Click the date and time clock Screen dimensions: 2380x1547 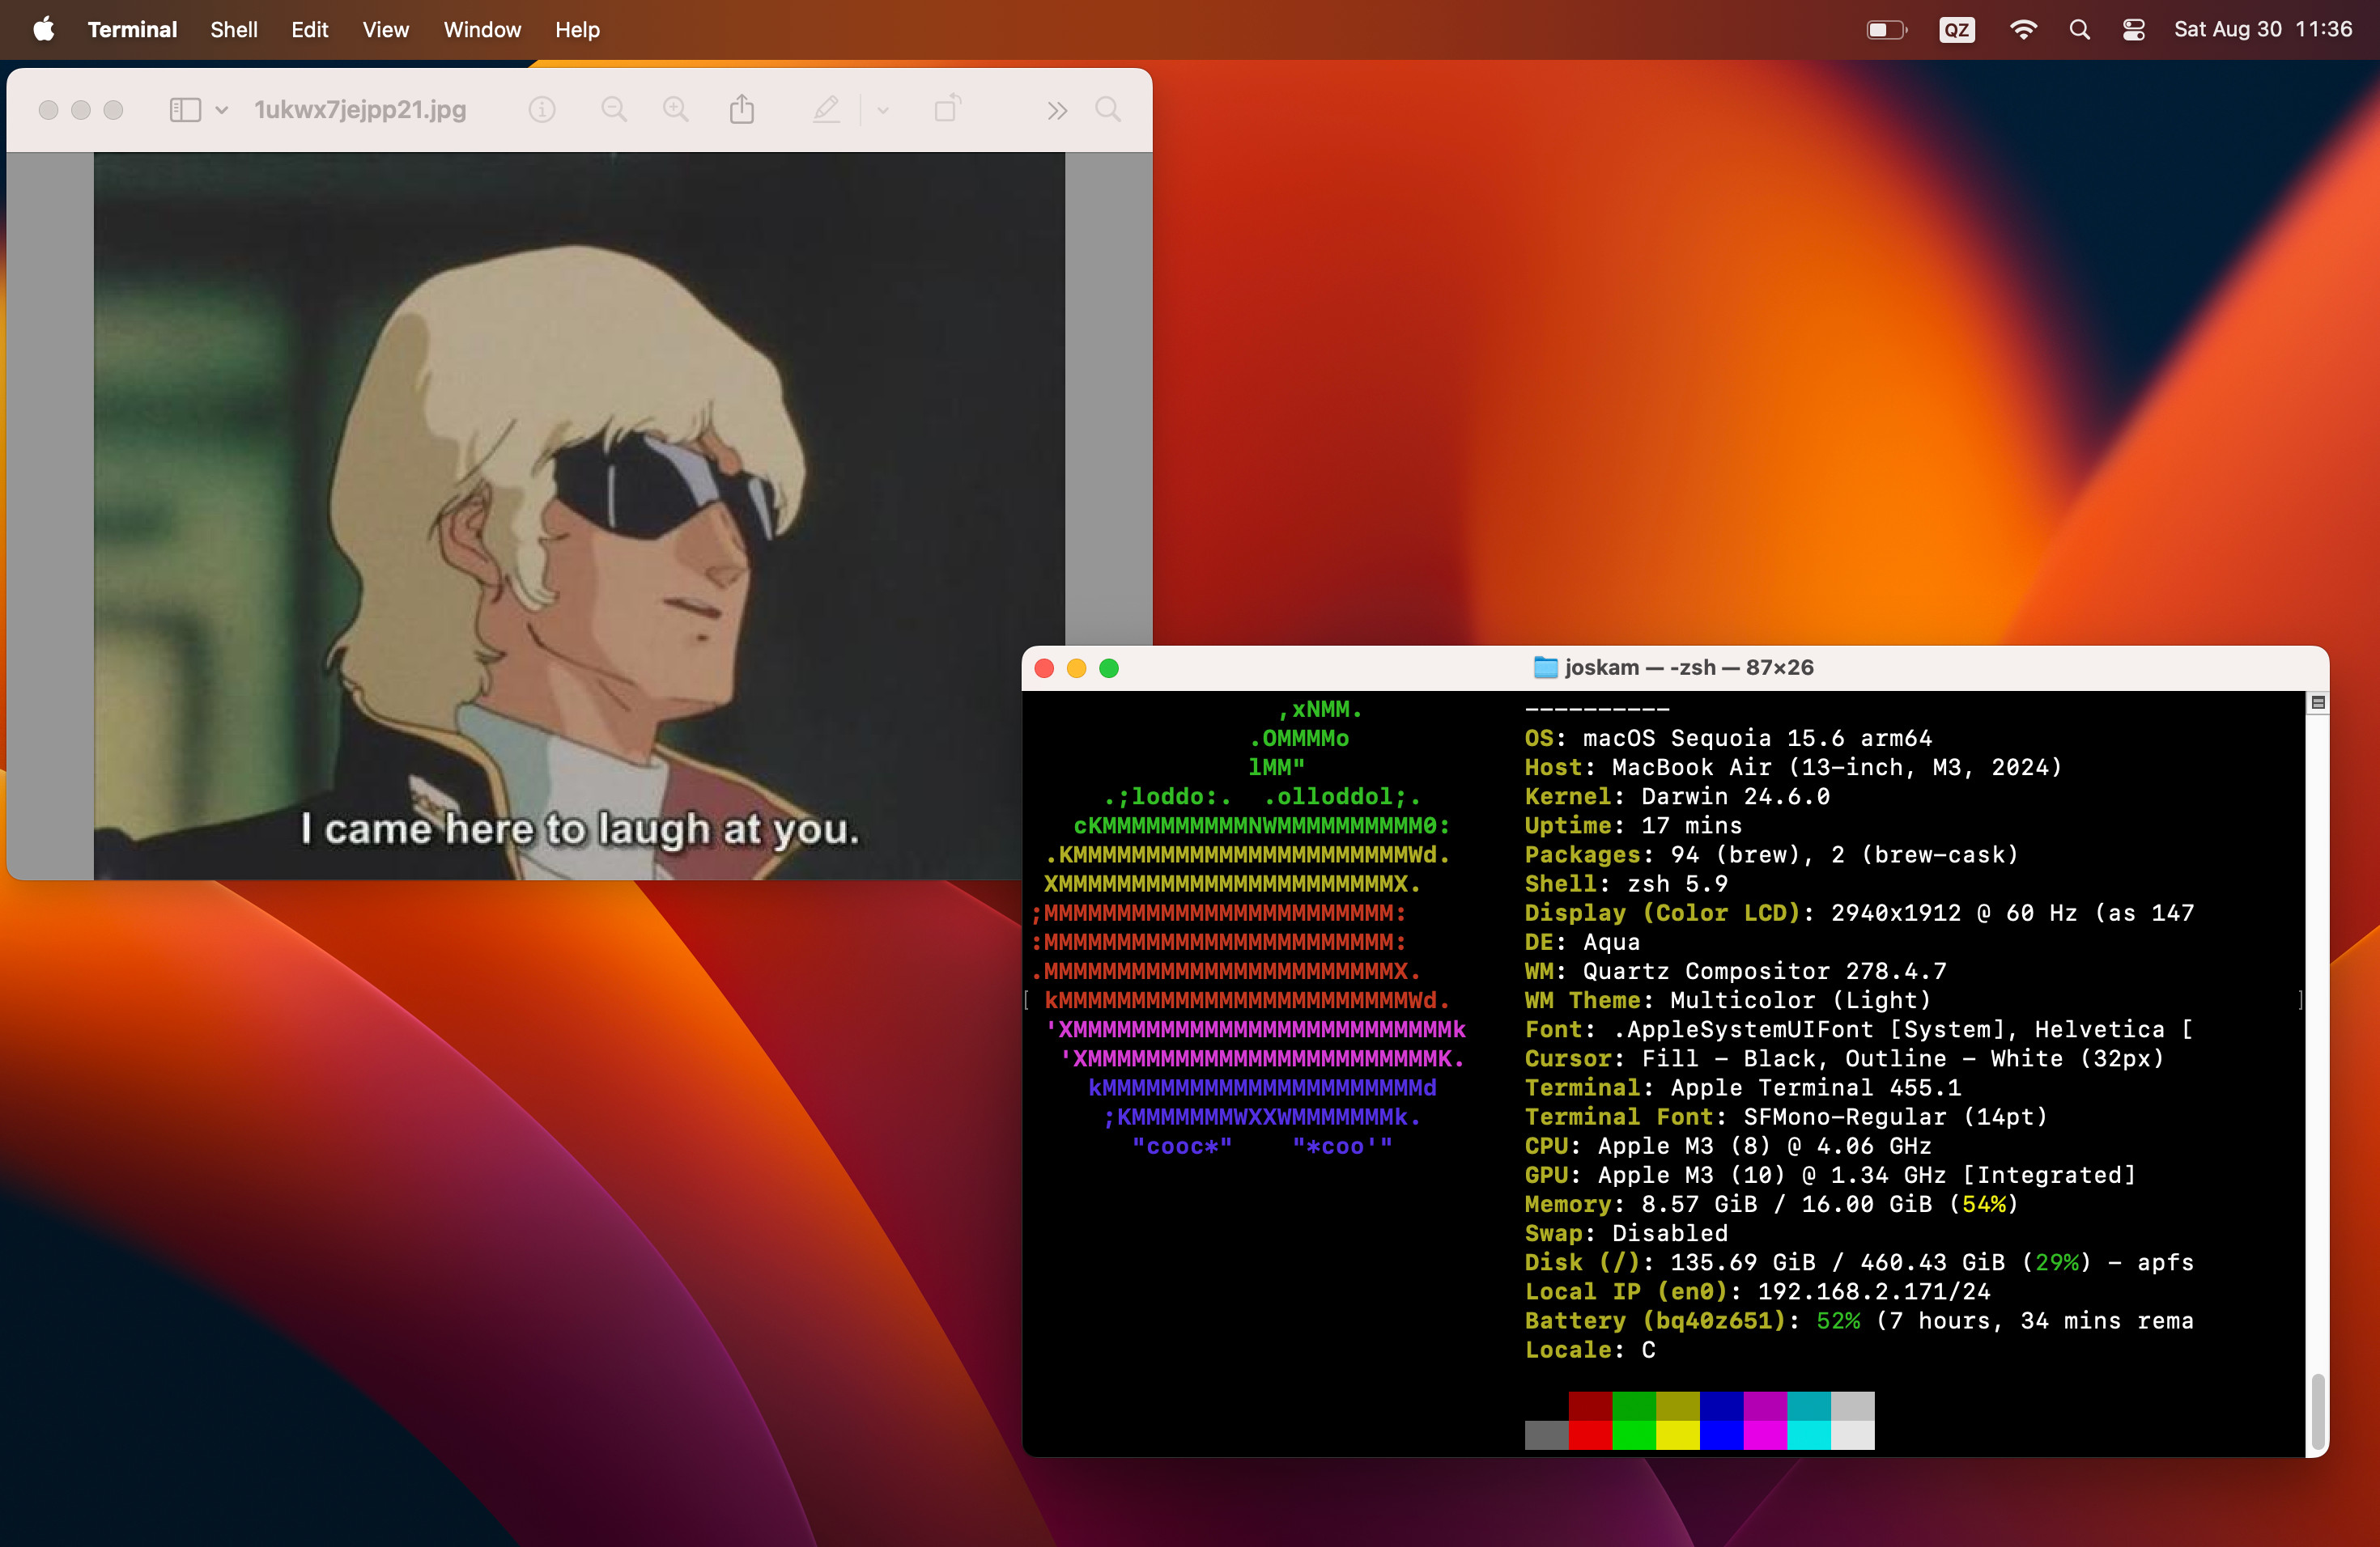(2263, 29)
